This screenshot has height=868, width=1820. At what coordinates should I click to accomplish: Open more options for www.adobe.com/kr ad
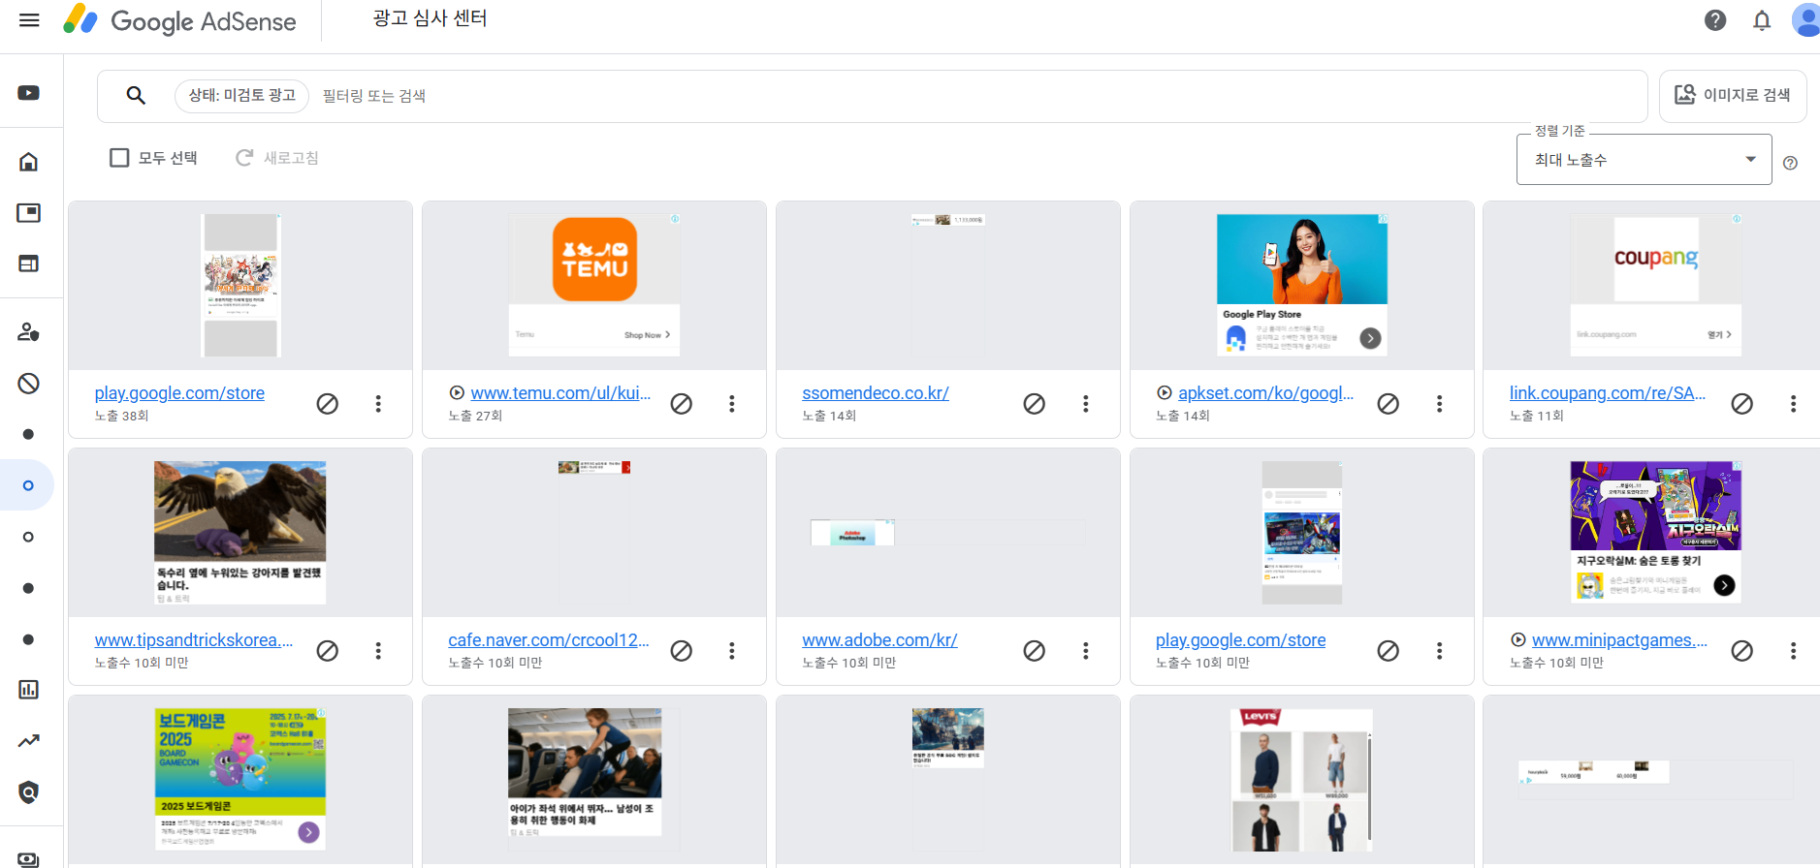[1086, 651]
